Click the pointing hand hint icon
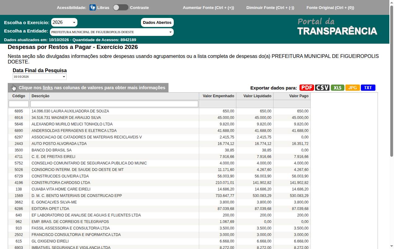394x249 pixels. click(14, 88)
